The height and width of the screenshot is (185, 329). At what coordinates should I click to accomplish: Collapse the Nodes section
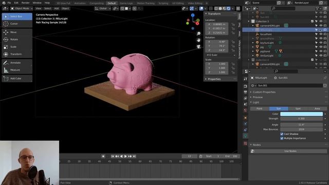pyautogui.click(x=257, y=145)
